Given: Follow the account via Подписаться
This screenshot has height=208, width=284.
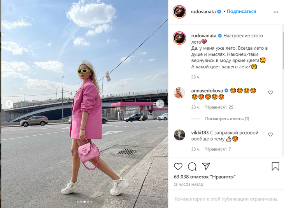Looking at the screenshot, I should (241, 11).
